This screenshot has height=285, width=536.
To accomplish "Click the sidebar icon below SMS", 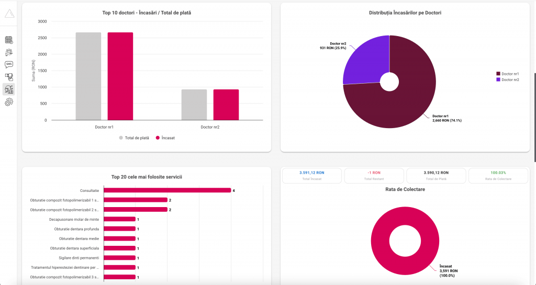I will tap(9, 77).
